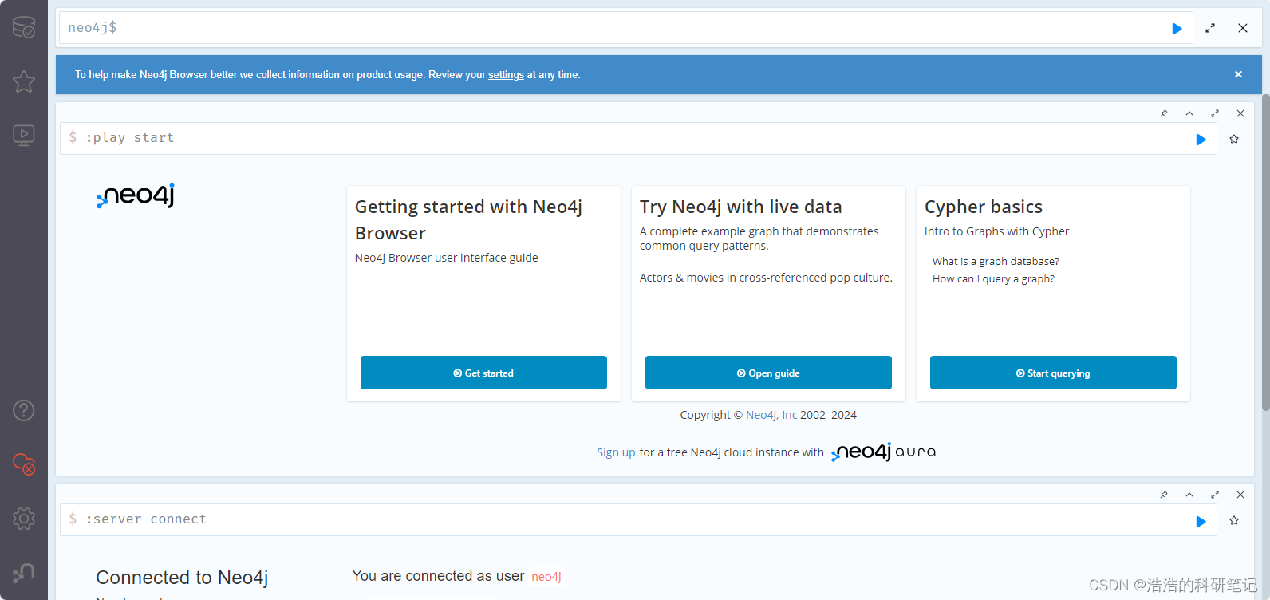
Task: Click the Open guide button
Action: click(768, 373)
